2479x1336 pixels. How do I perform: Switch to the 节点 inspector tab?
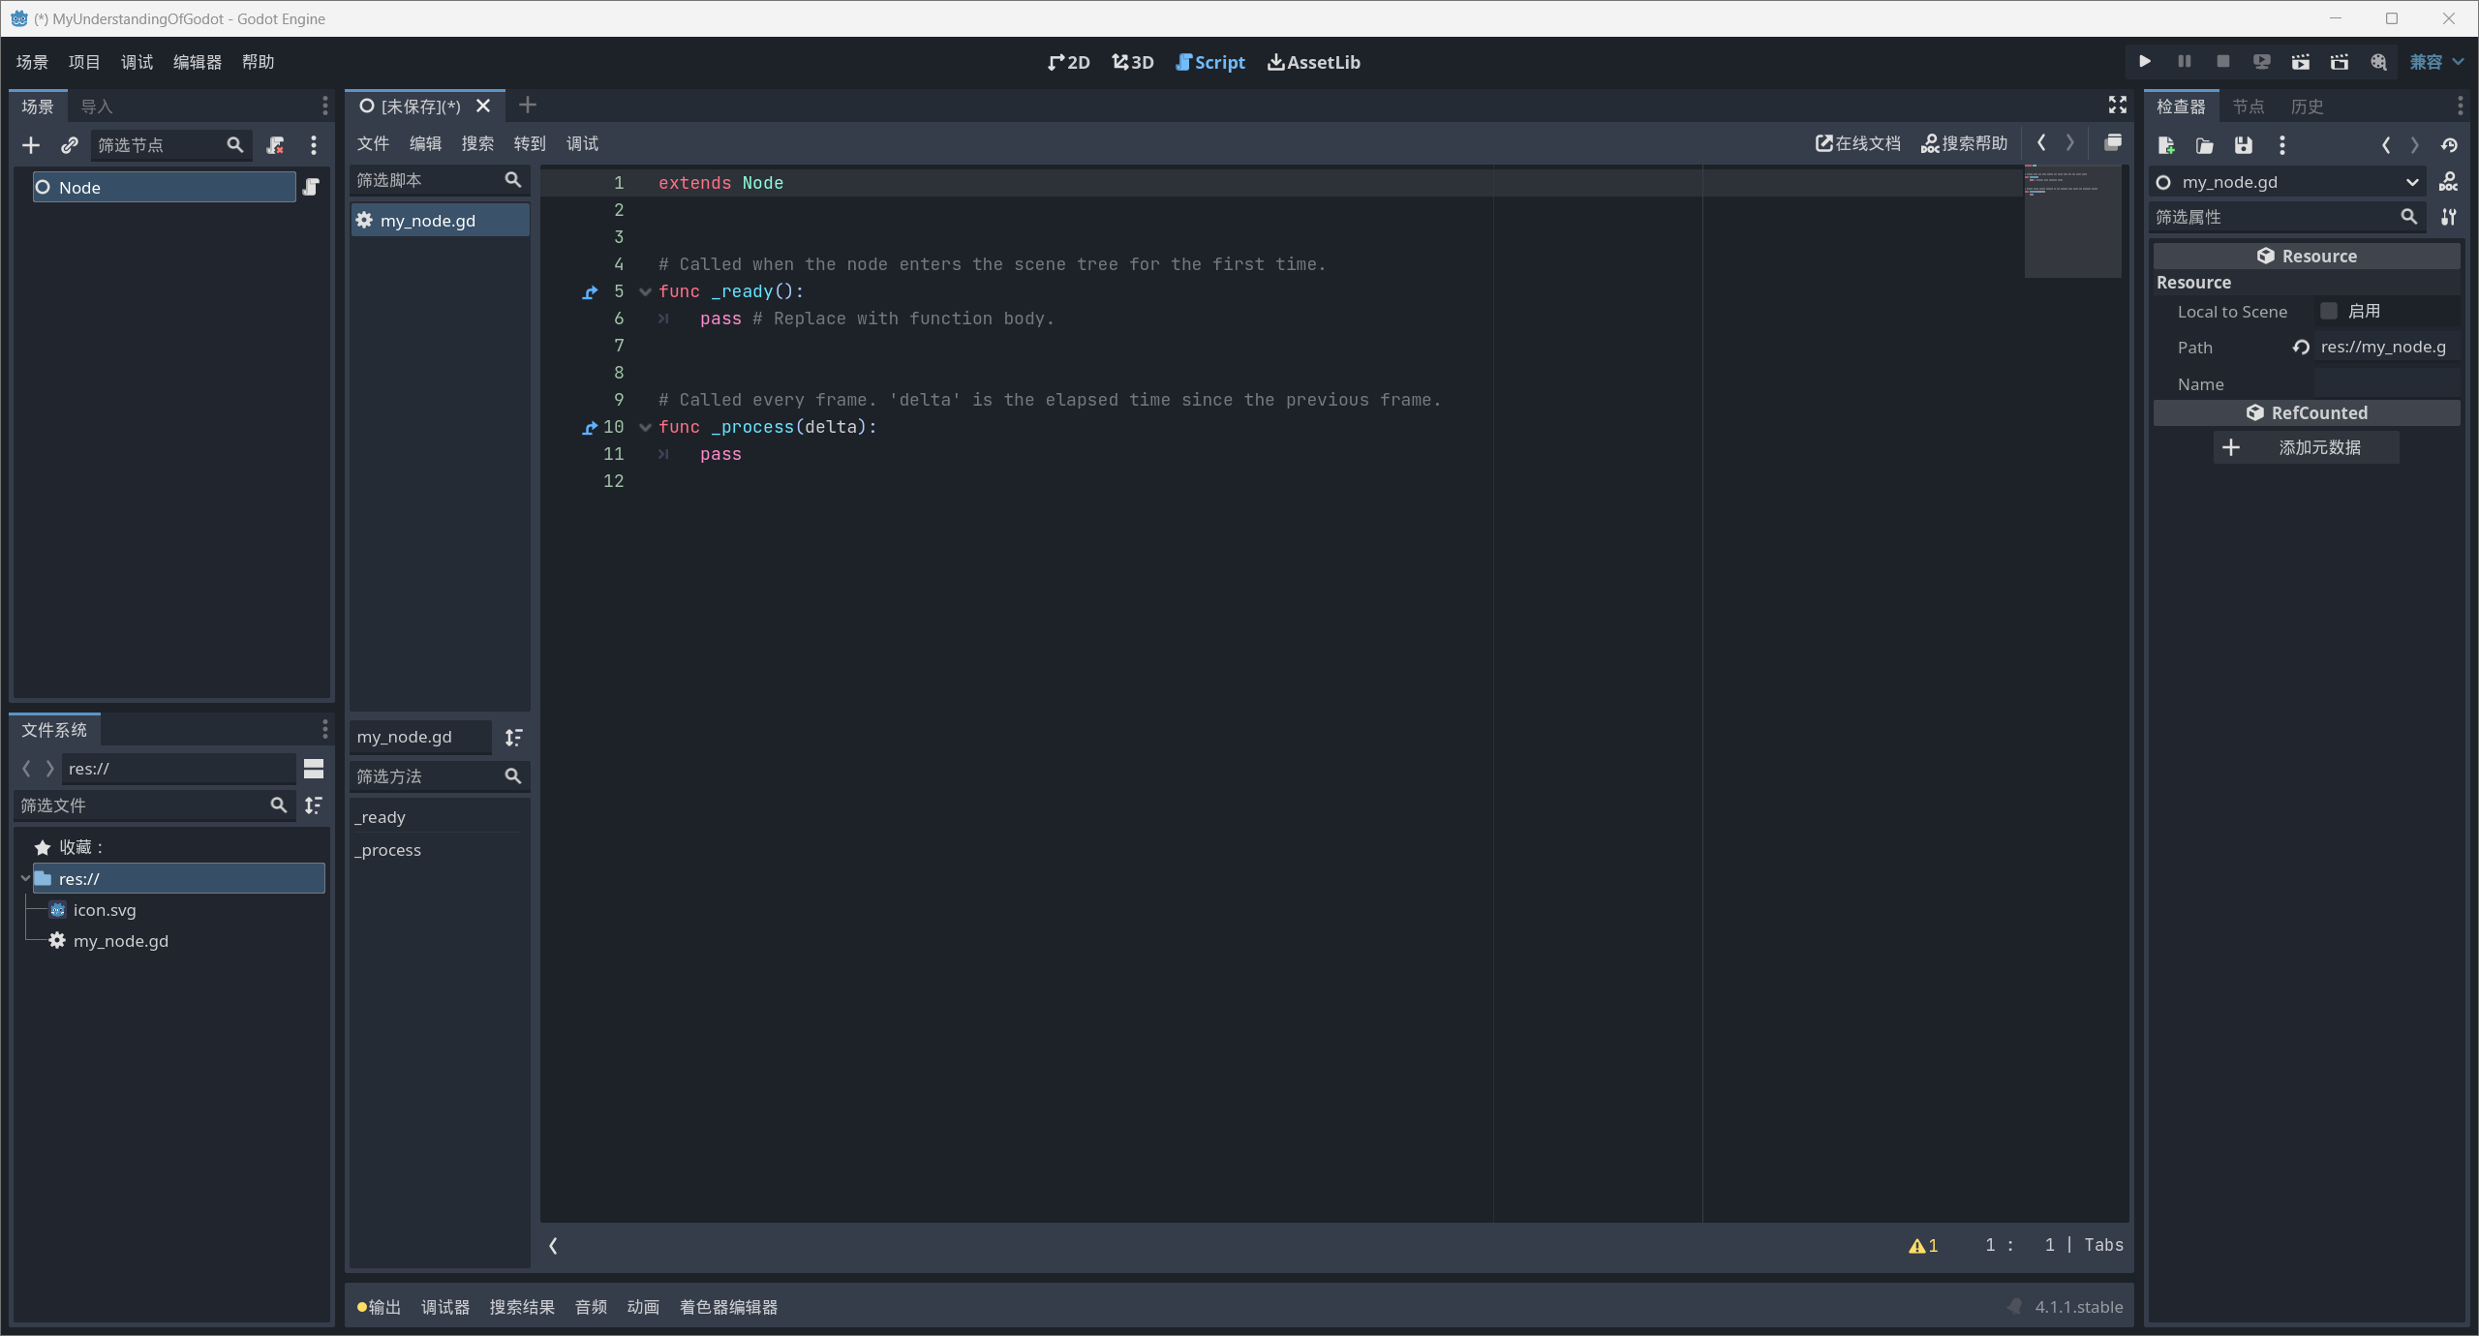[x=2249, y=106]
